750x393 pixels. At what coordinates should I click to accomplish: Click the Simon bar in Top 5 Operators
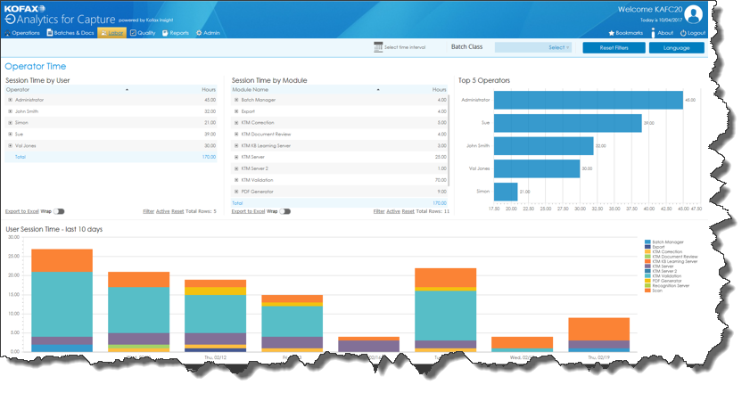(506, 192)
